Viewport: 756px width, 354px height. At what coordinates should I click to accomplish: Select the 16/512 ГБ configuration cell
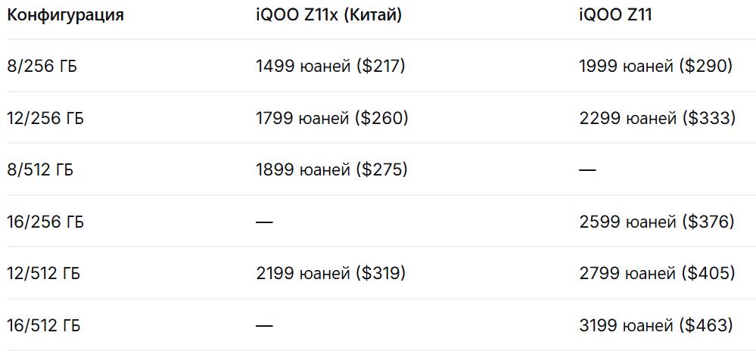44,326
